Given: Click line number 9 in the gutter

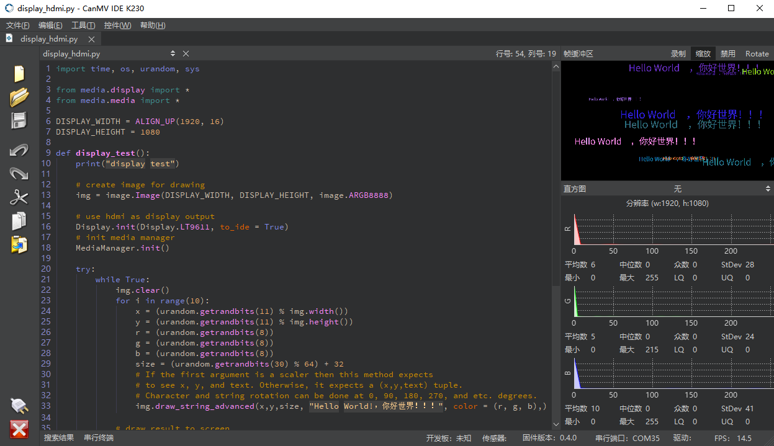Looking at the screenshot, I should tap(48, 153).
